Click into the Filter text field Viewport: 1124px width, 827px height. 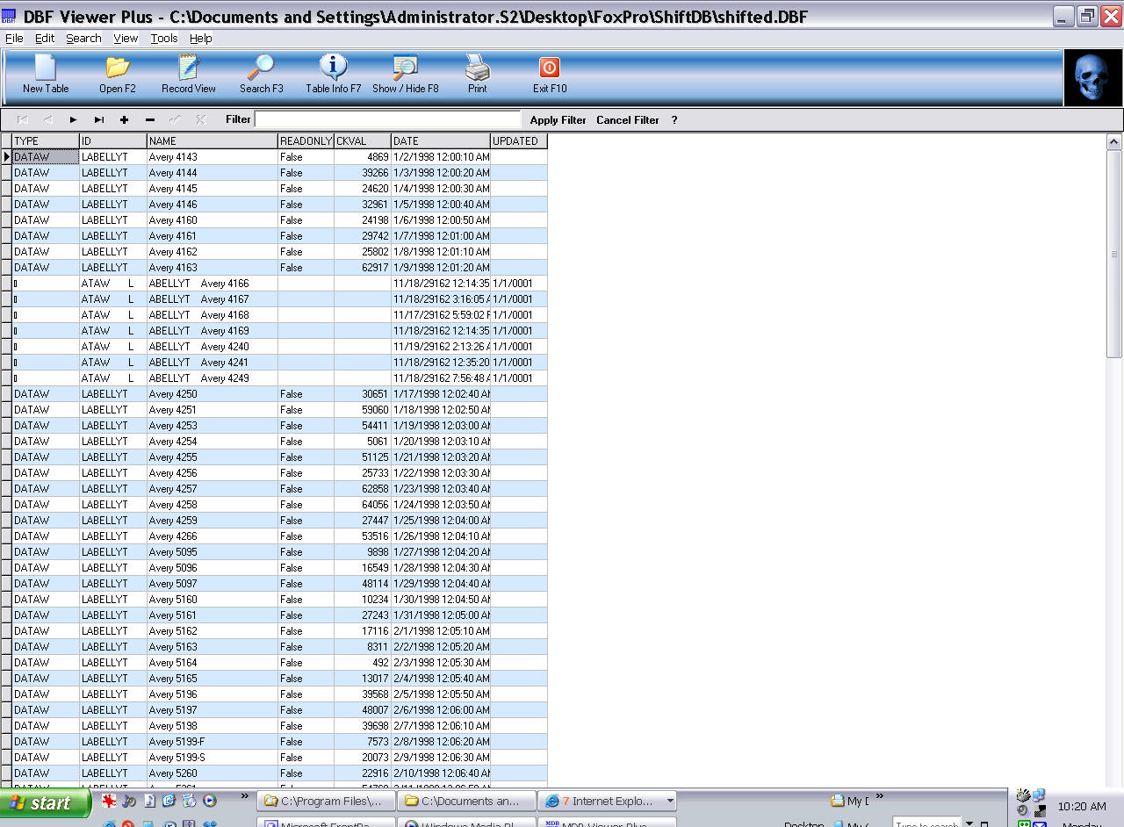click(387, 119)
